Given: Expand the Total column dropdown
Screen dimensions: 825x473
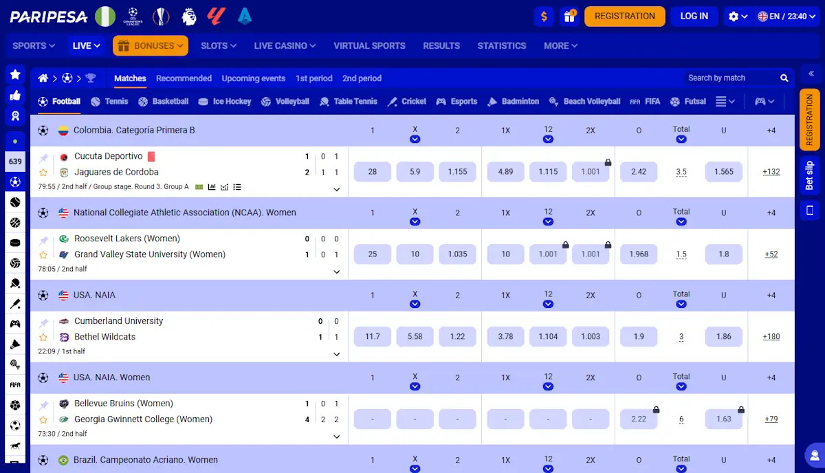Looking at the screenshot, I should 681,138.
